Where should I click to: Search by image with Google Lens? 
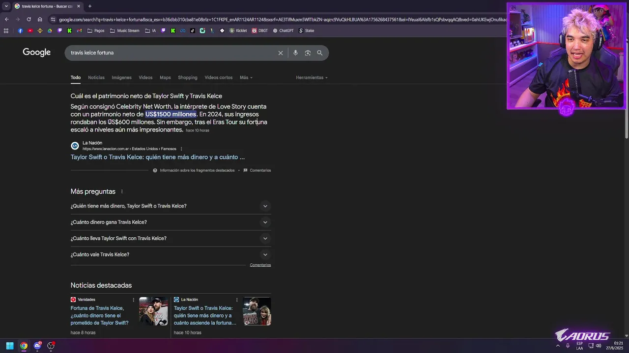308,53
